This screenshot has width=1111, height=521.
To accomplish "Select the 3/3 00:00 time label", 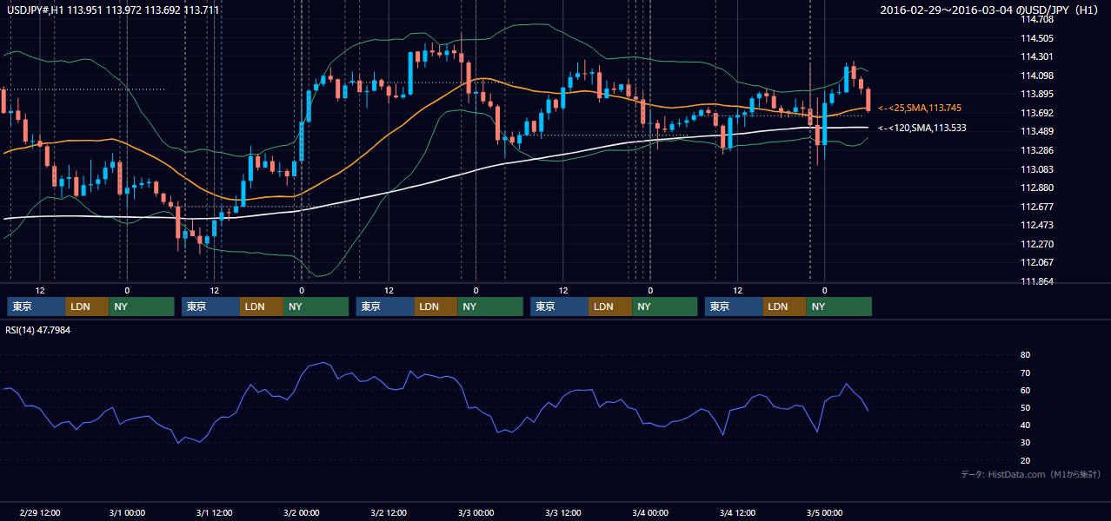I will coord(476,513).
